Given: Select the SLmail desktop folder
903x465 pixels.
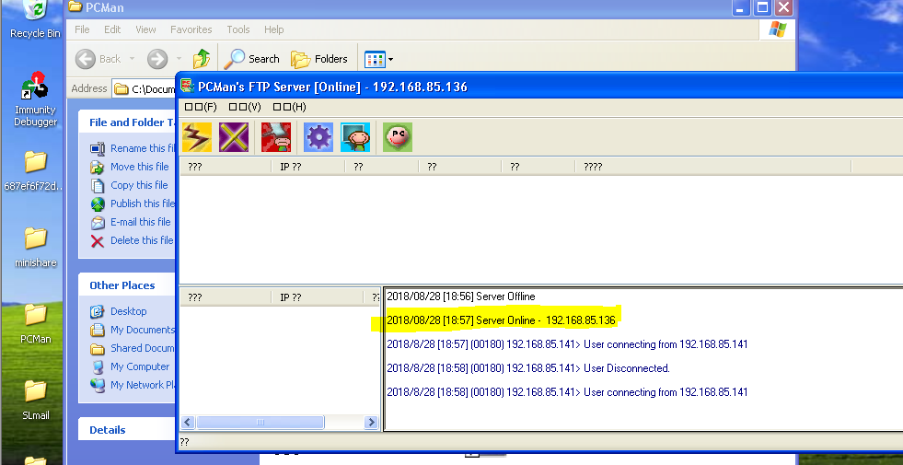Looking at the screenshot, I should pos(35,400).
